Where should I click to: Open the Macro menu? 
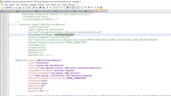53,5
